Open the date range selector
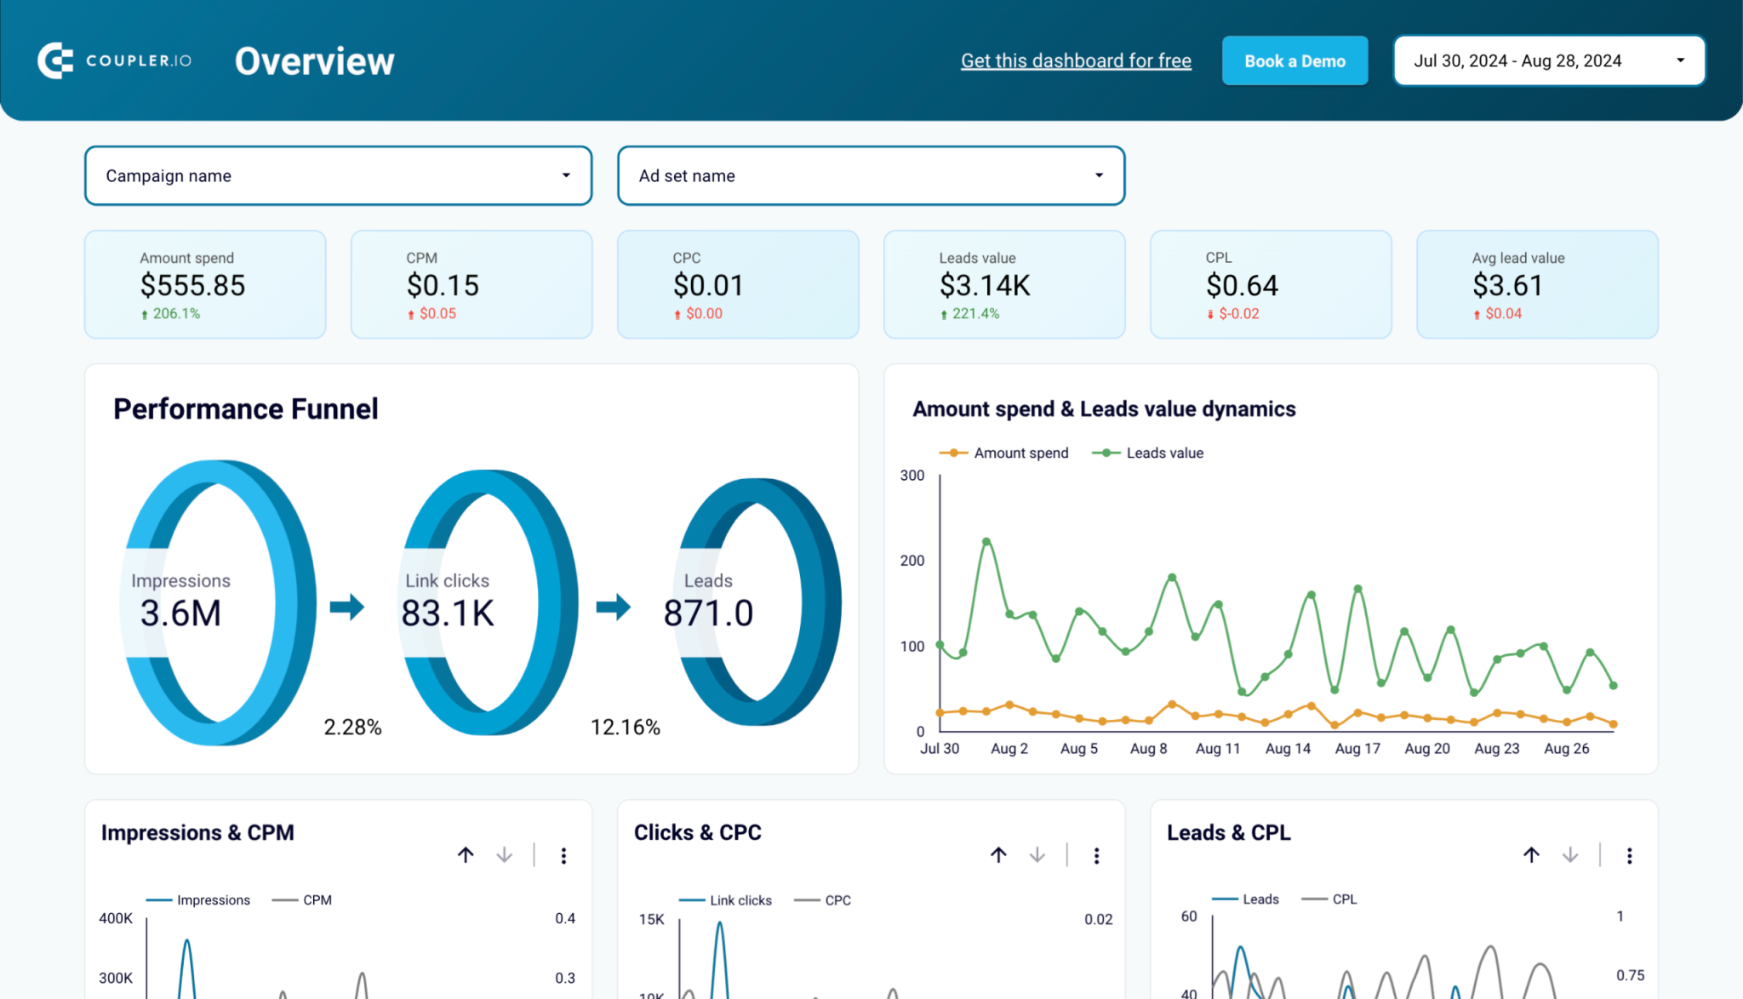The height and width of the screenshot is (999, 1743). pos(1548,60)
